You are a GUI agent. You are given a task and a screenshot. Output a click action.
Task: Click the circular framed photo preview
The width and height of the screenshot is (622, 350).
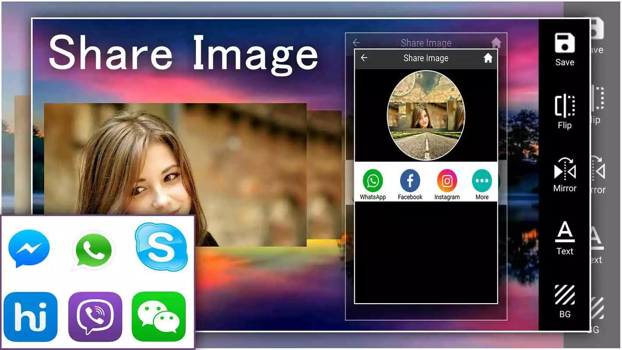(426, 115)
